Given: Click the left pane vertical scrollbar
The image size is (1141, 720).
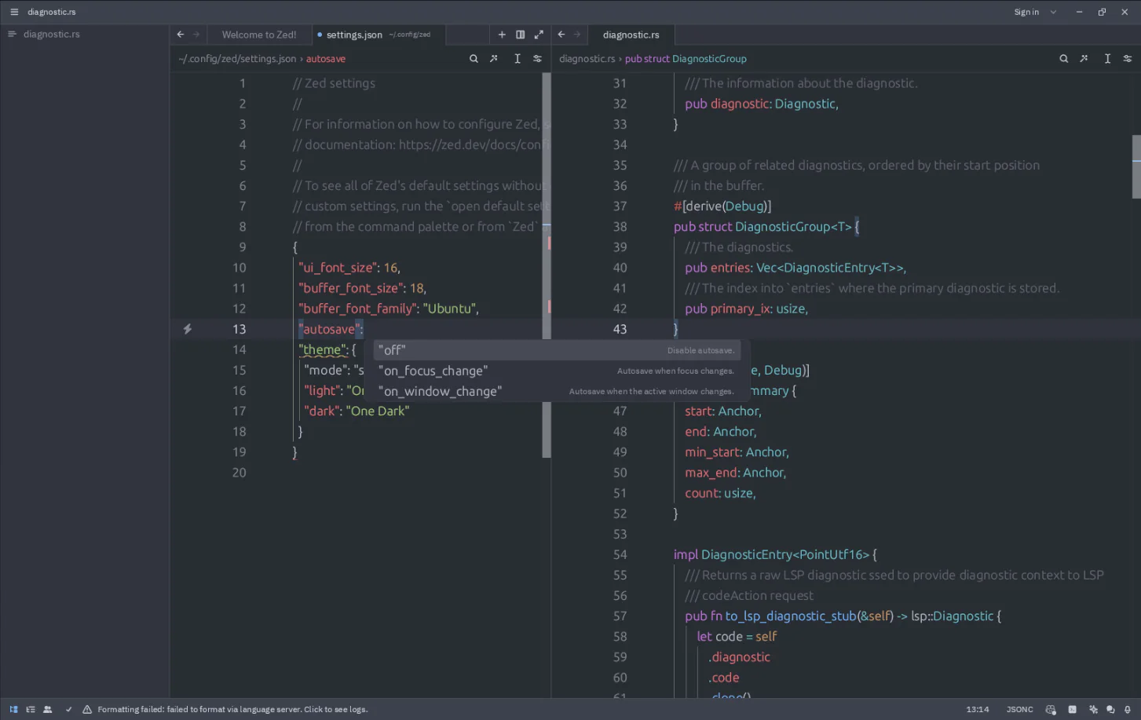Looking at the screenshot, I should 547,265.
